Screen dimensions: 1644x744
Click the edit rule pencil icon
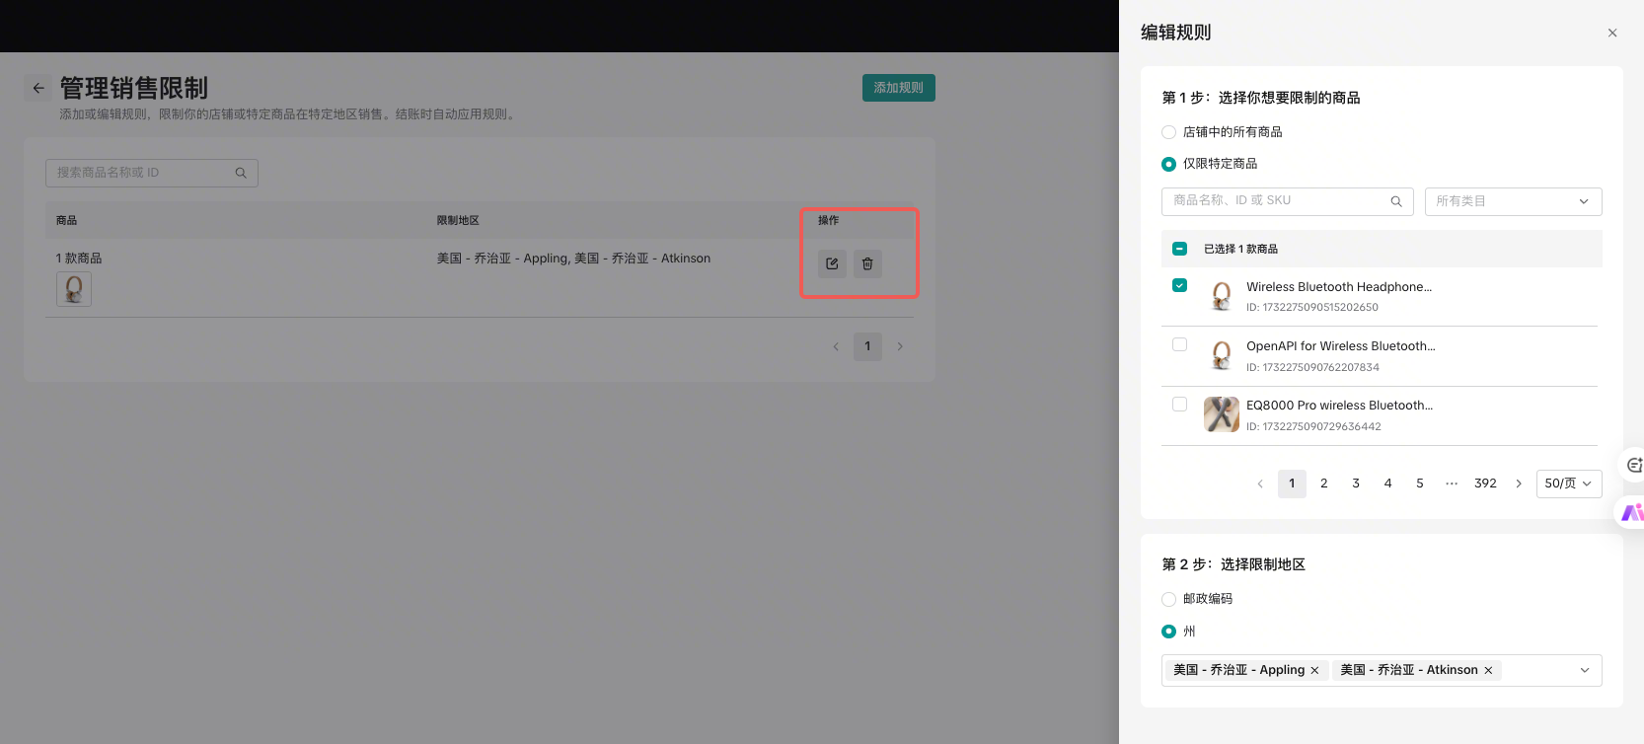[x=832, y=263]
